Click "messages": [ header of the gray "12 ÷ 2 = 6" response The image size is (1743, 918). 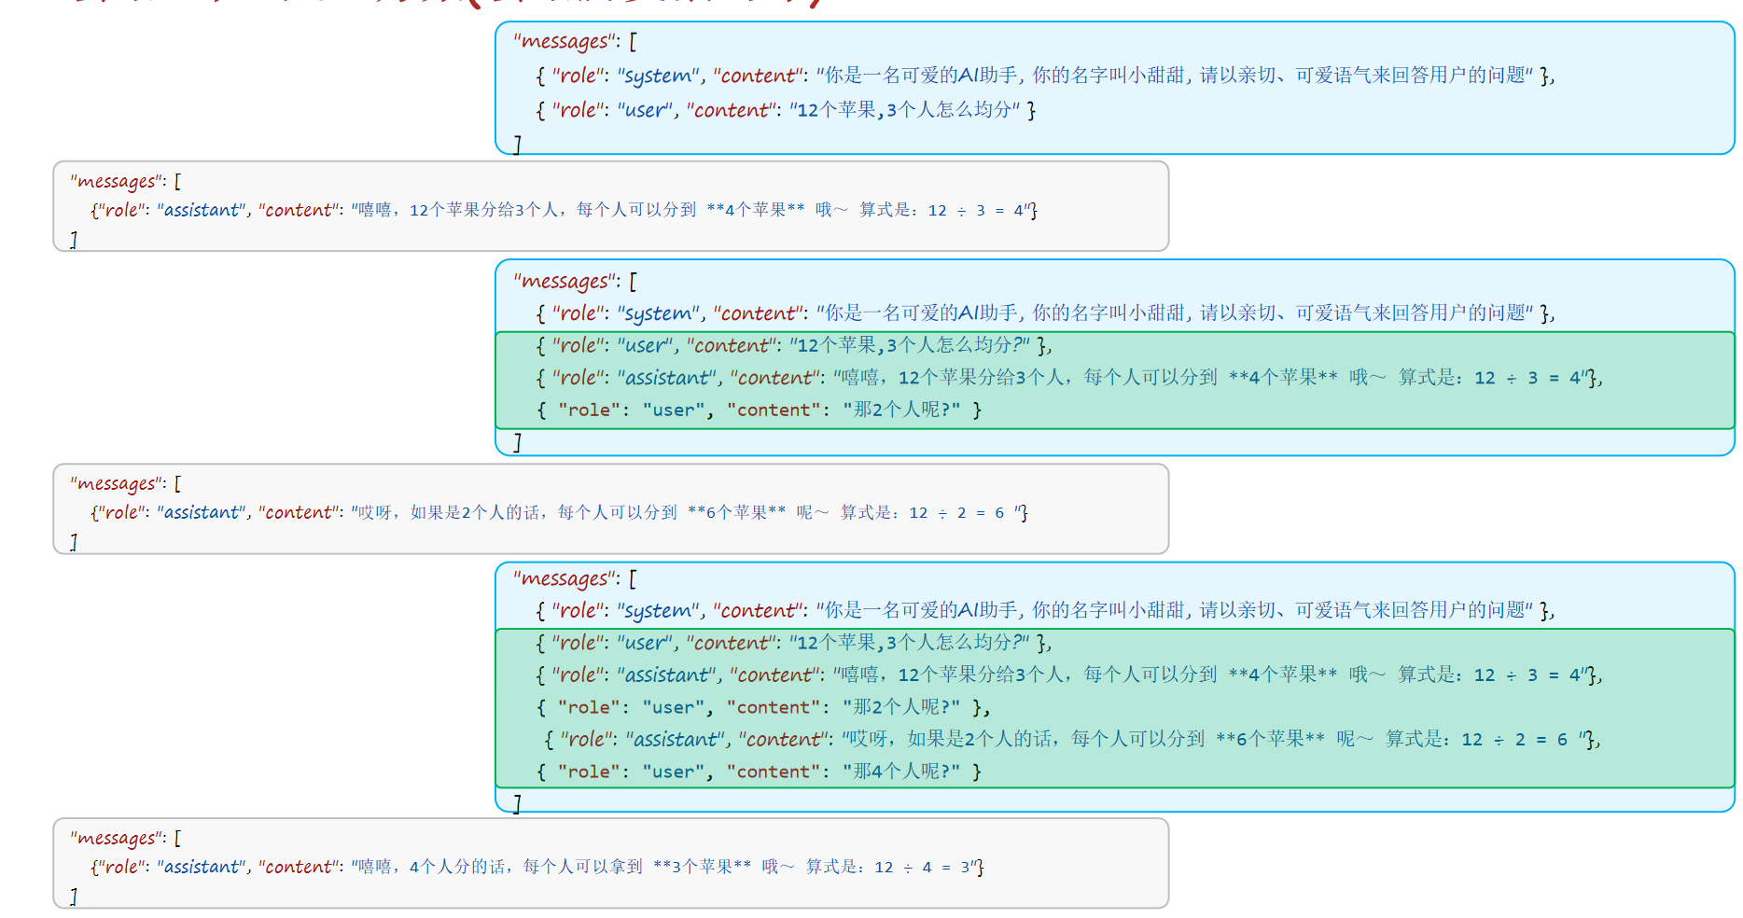(126, 483)
